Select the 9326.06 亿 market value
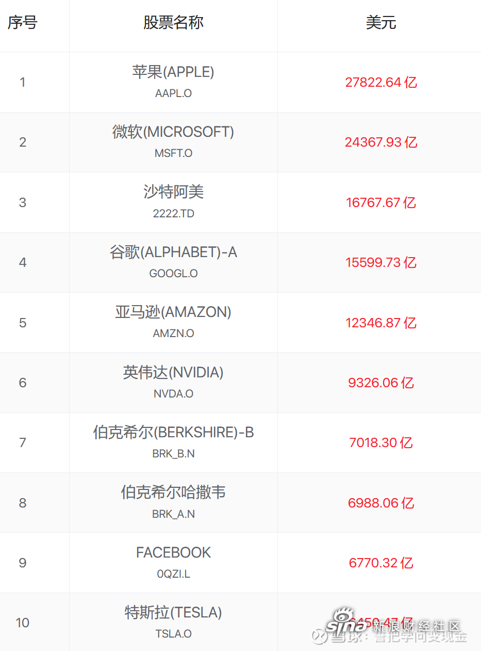 pos(381,383)
